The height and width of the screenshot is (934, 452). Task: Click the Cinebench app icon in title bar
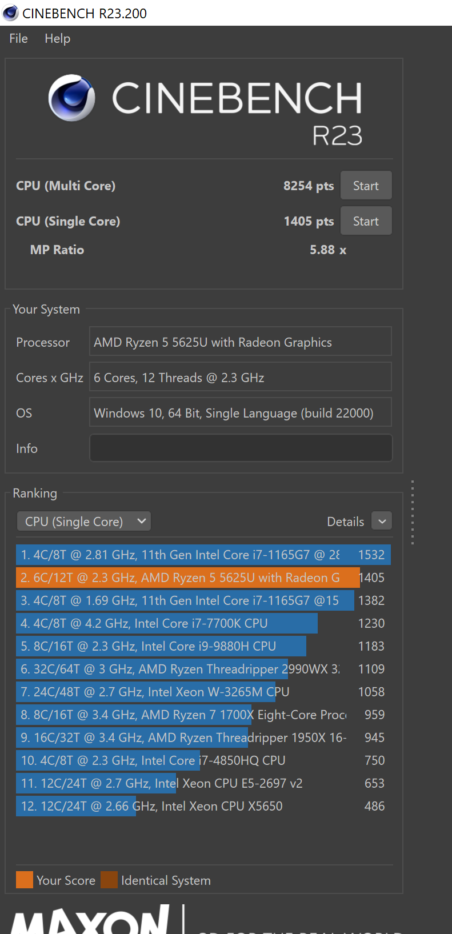[11, 13]
